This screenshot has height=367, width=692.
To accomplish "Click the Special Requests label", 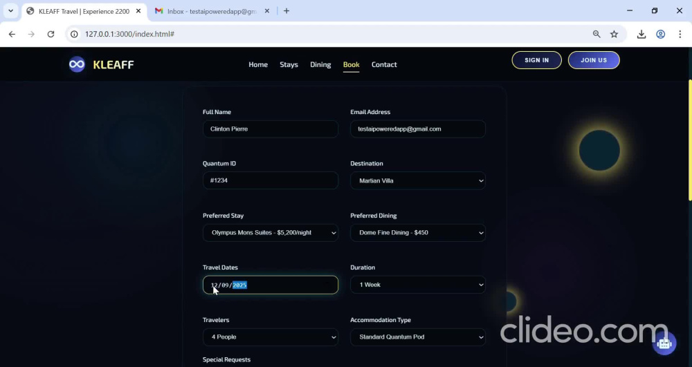I will coord(226,359).
